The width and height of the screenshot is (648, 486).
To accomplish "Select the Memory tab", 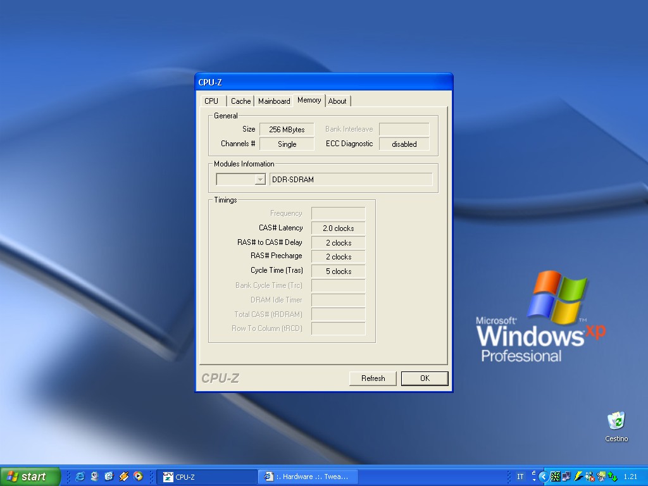I will pos(309,100).
